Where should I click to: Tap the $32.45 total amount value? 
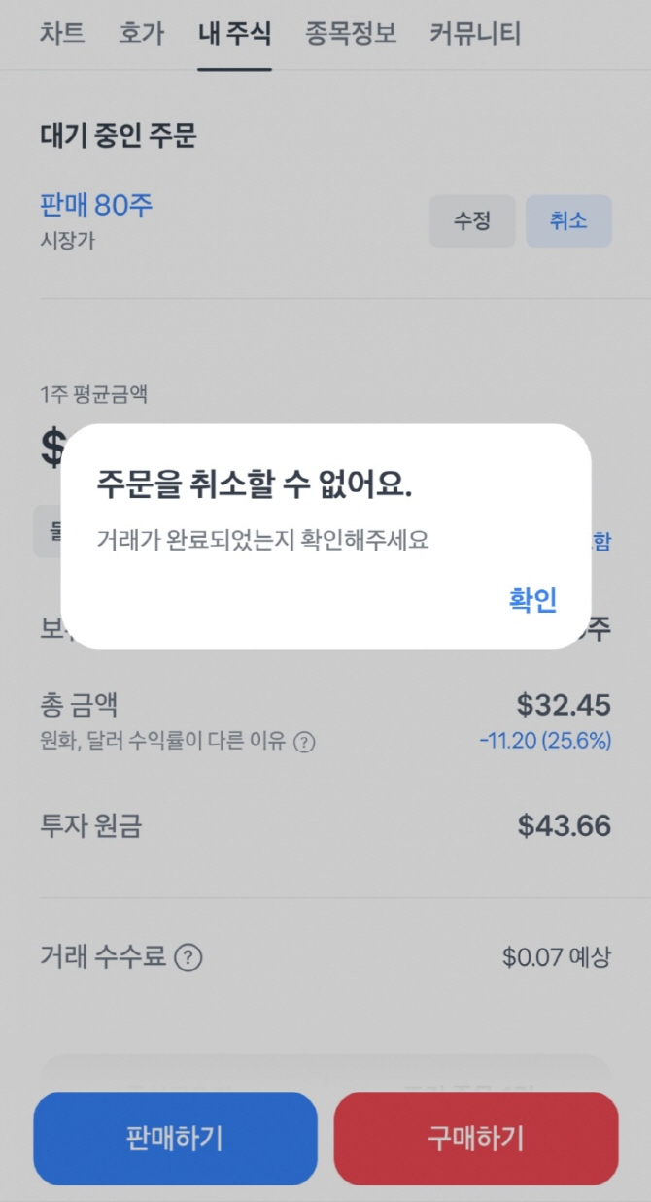[x=564, y=703]
